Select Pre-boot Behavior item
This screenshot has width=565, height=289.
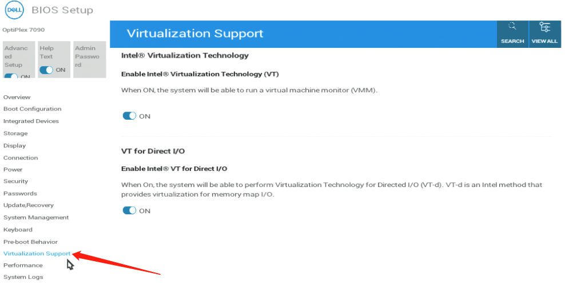tap(31, 242)
